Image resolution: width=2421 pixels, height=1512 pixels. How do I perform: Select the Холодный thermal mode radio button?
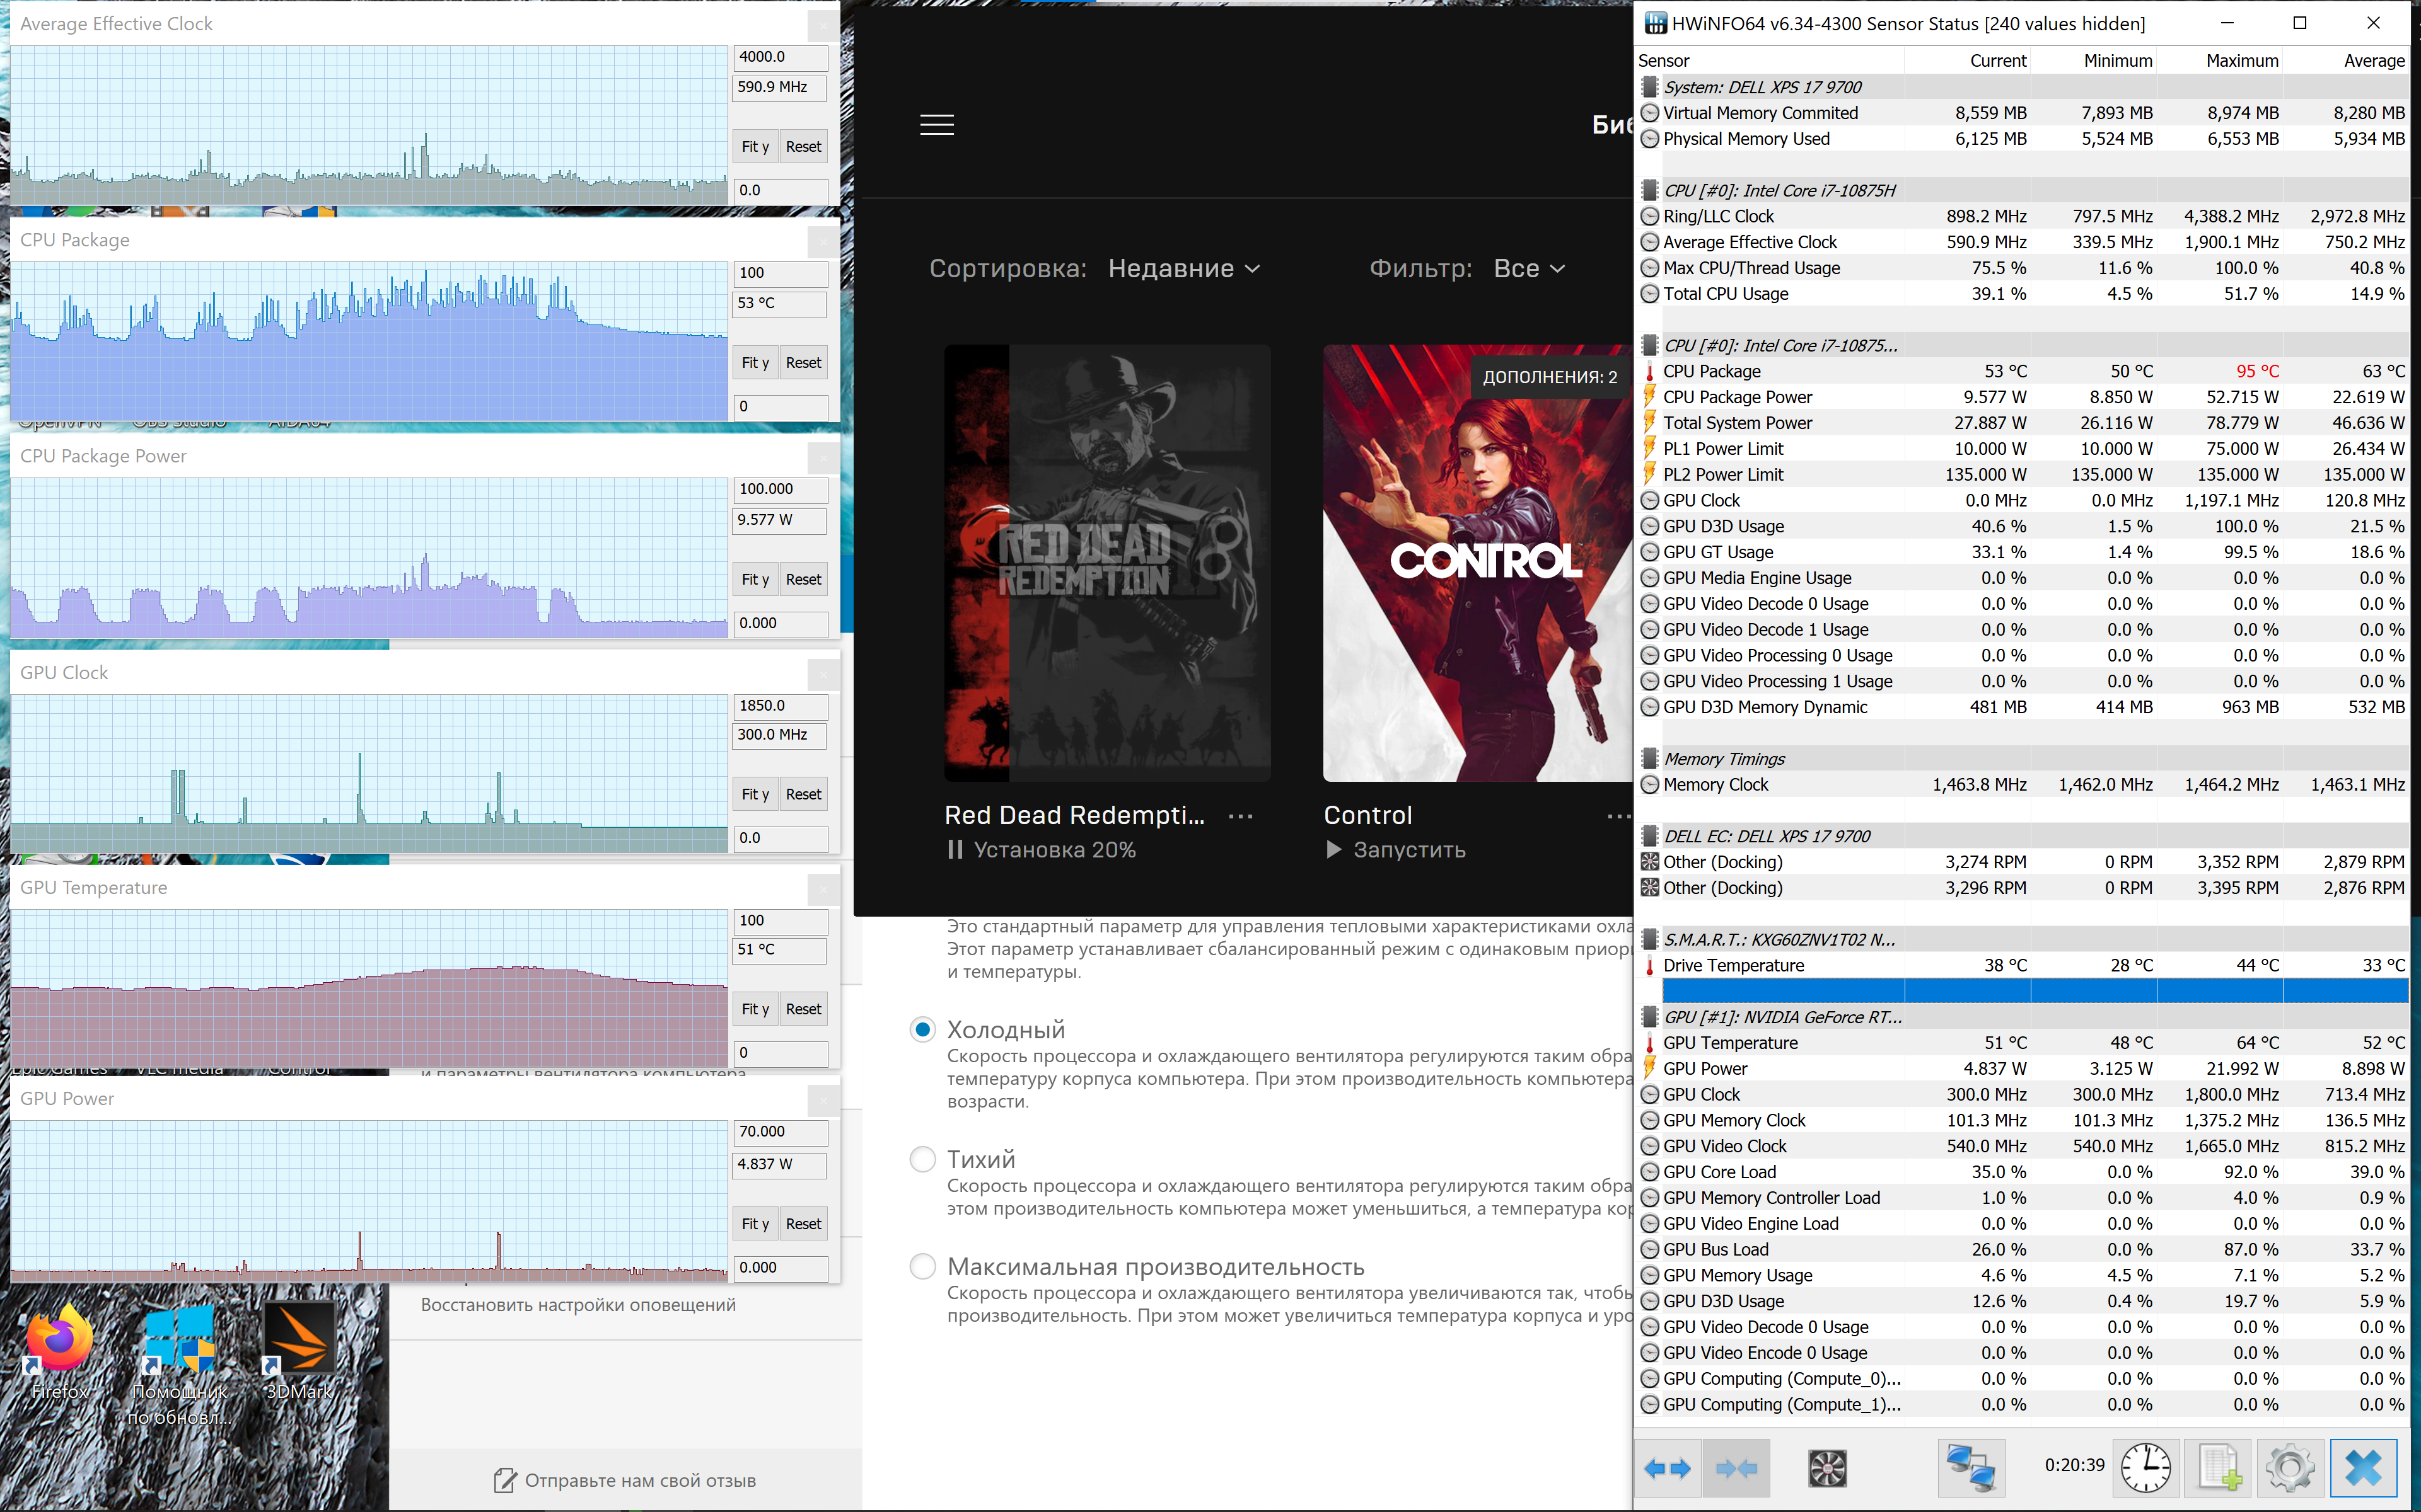(922, 1030)
